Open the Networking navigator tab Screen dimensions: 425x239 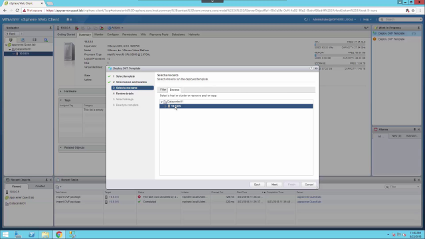click(x=46, y=40)
